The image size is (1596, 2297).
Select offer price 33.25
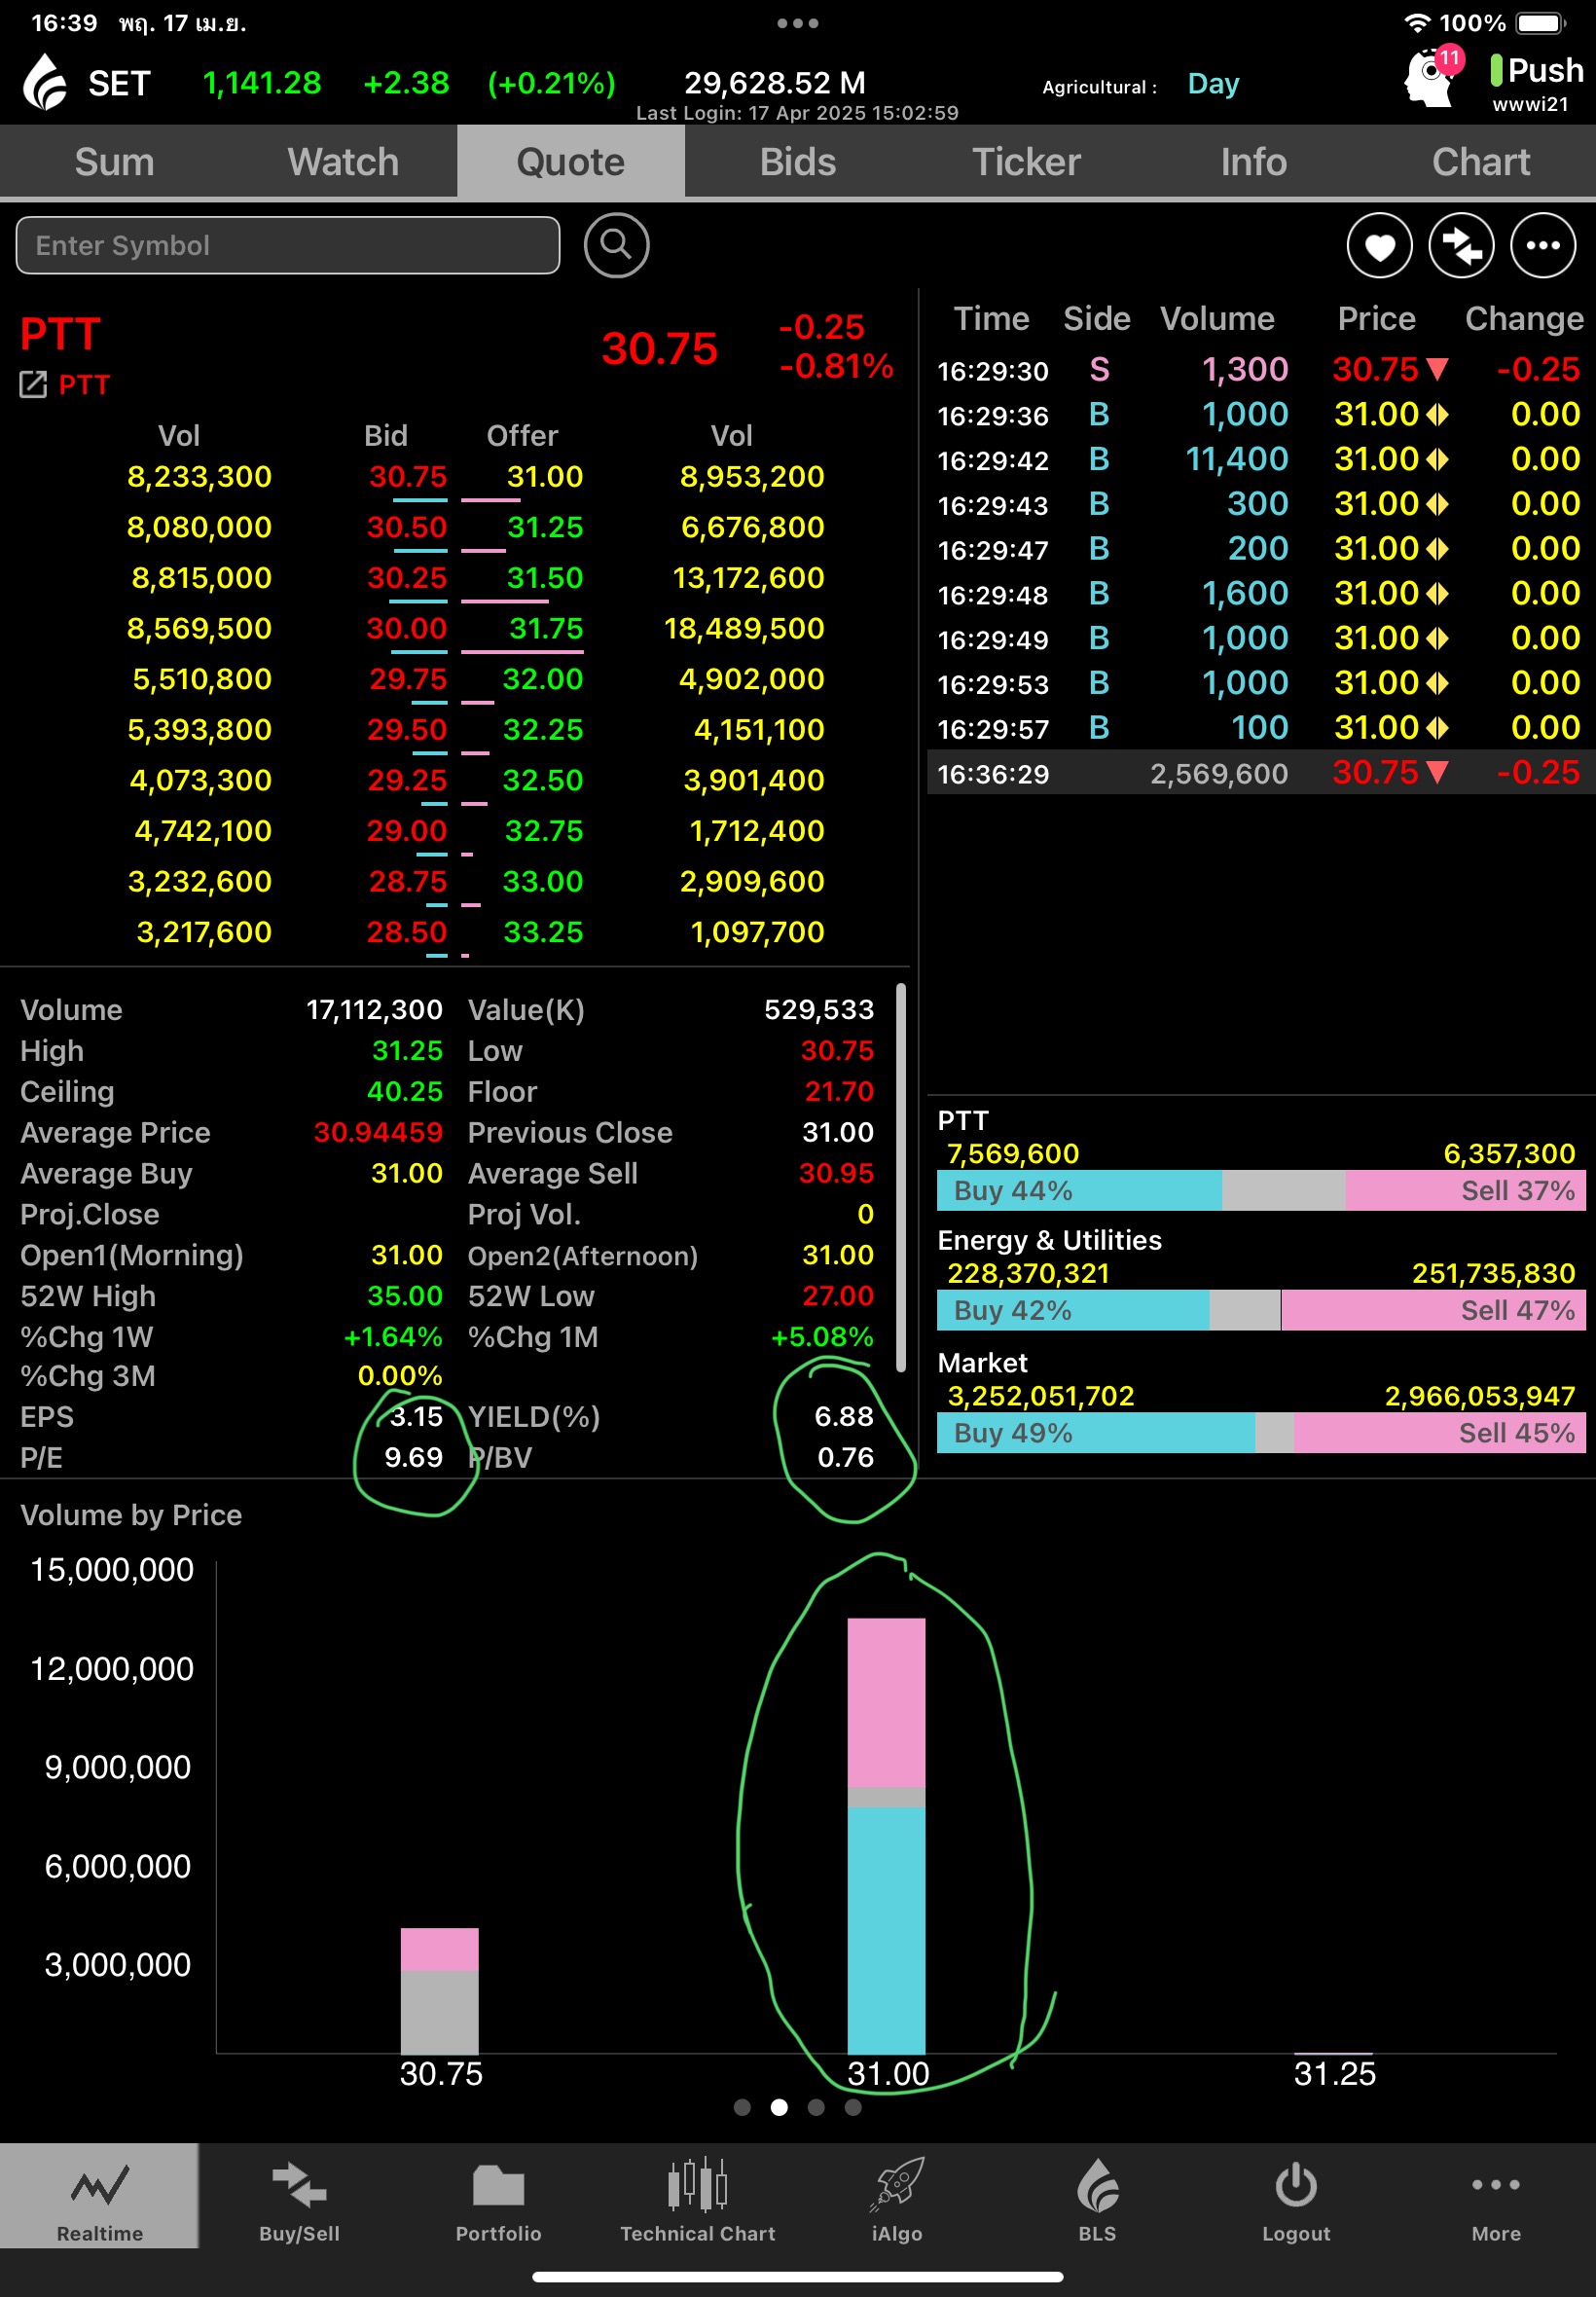click(543, 933)
